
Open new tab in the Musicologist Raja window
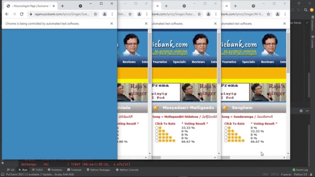pos(62,6)
